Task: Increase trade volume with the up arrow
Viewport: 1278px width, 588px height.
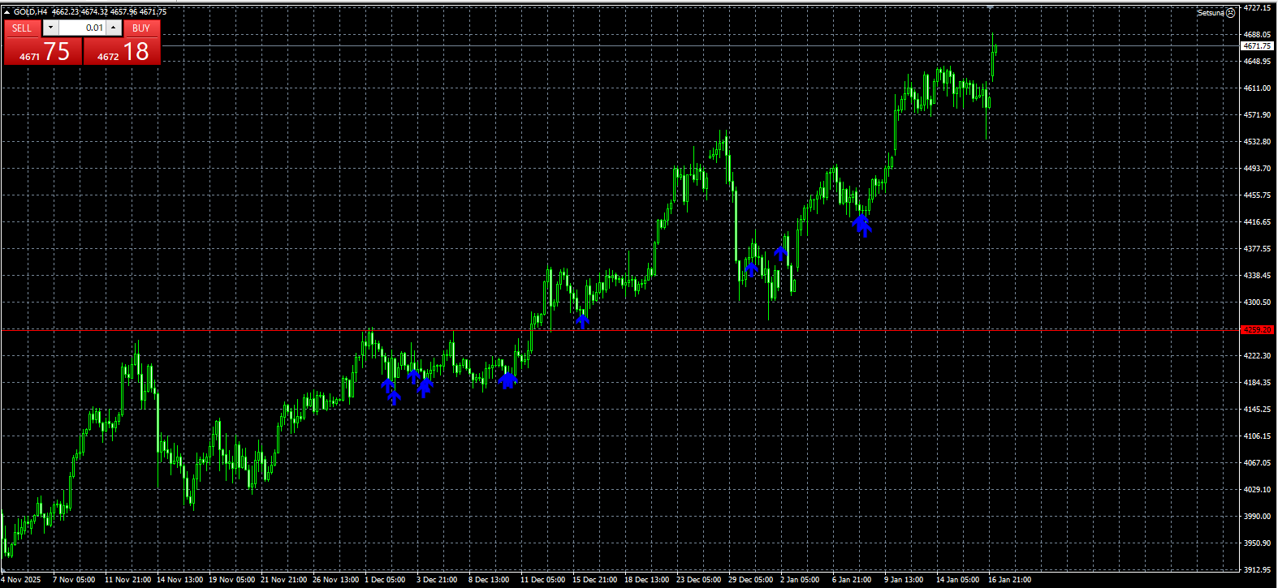Action: 114,28
